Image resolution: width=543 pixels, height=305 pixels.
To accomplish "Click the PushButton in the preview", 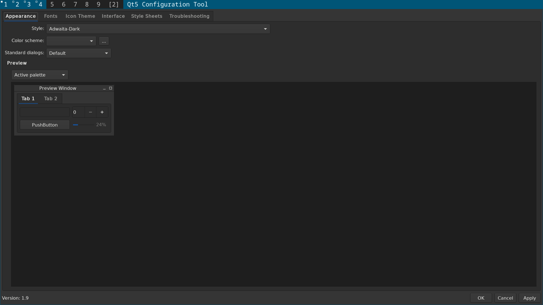I will click(45, 125).
